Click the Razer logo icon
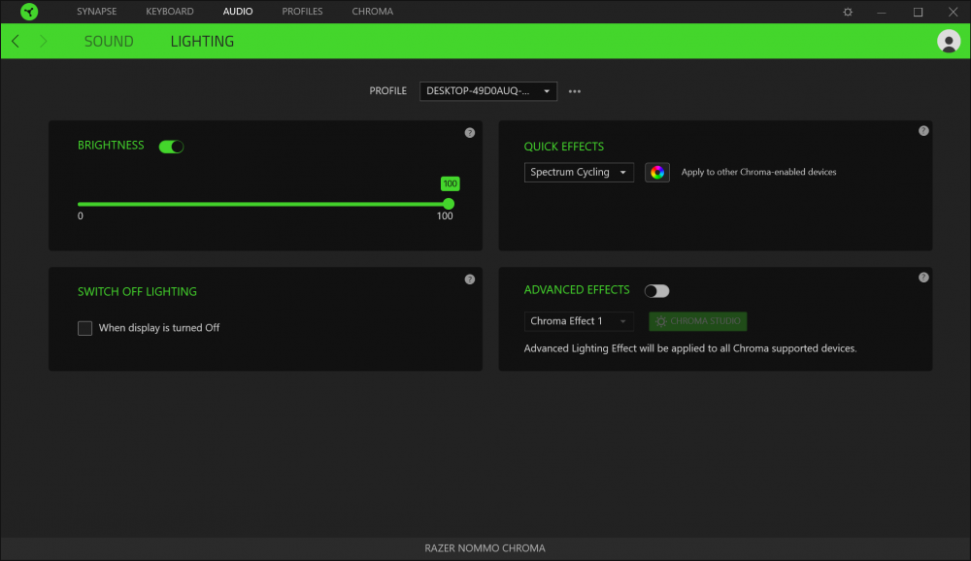971x561 pixels. (x=29, y=11)
